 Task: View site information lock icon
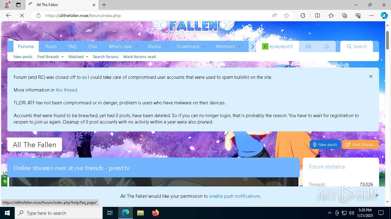[38, 16]
